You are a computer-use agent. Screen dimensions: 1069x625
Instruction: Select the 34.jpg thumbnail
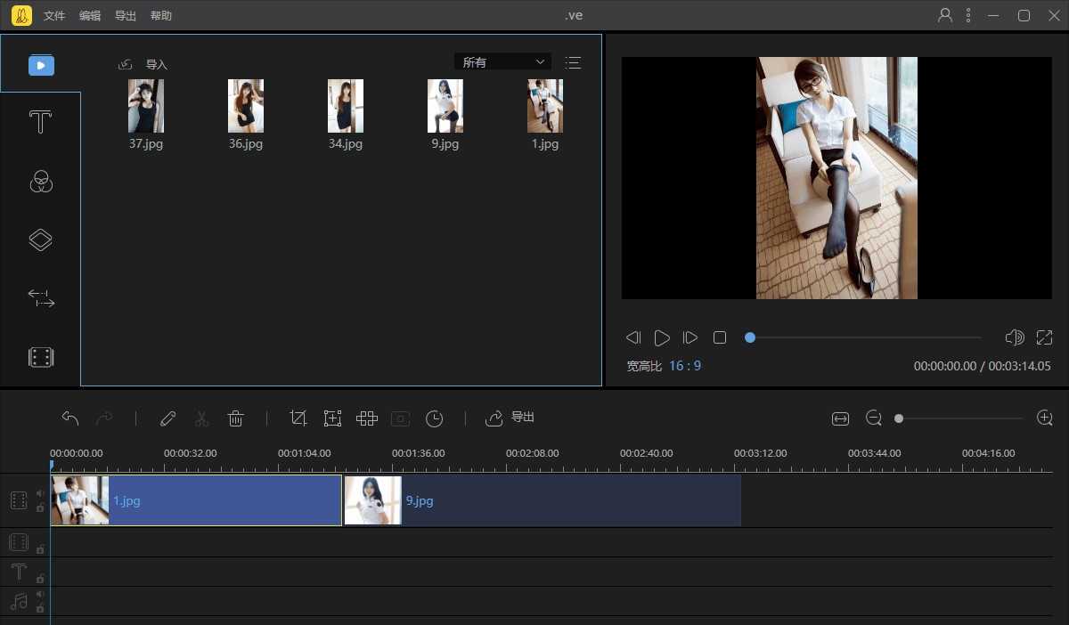tap(346, 106)
